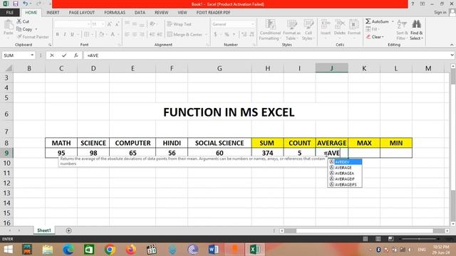Click the Enter checkmark in the formula bar
This screenshot has width=456, height=256.
point(64,55)
